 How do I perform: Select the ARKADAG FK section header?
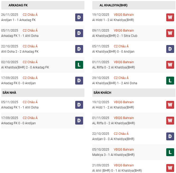(18, 5)
